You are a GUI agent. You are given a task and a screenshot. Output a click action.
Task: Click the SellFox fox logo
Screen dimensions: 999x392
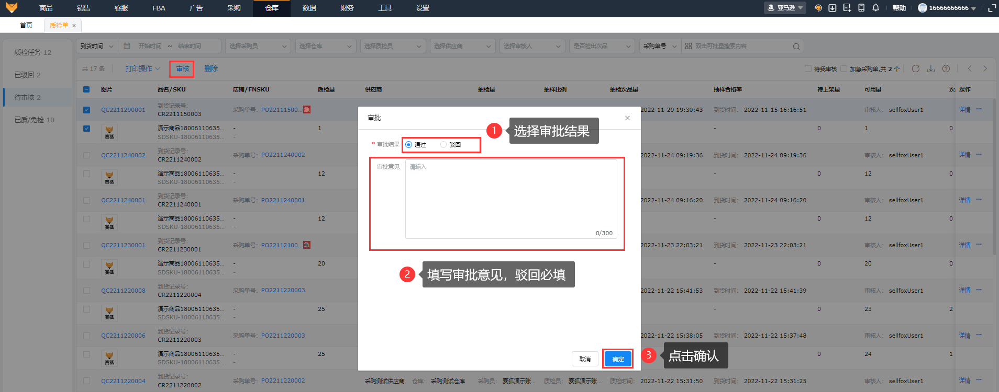pos(12,8)
